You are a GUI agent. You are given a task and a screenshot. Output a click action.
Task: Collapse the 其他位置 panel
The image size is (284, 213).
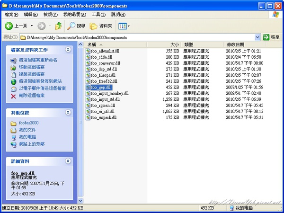click(68, 112)
